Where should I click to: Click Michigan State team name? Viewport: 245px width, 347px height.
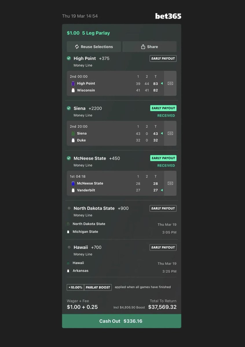pos(85,232)
